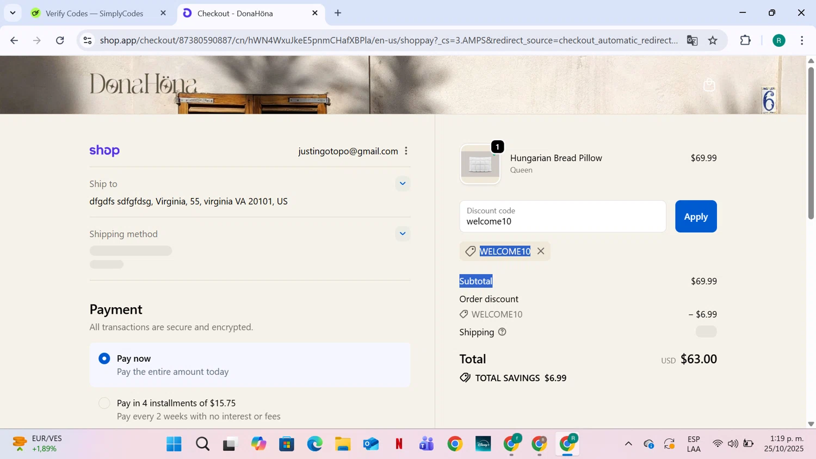Remove the WELCOME10 discount tag
Image resolution: width=816 pixels, height=459 pixels.
pyautogui.click(x=541, y=251)
